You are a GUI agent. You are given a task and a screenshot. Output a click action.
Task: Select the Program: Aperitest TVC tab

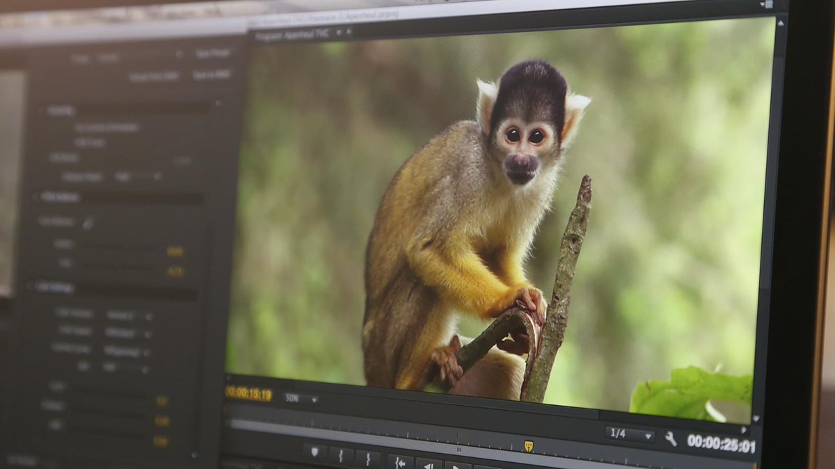coord(292,36)
